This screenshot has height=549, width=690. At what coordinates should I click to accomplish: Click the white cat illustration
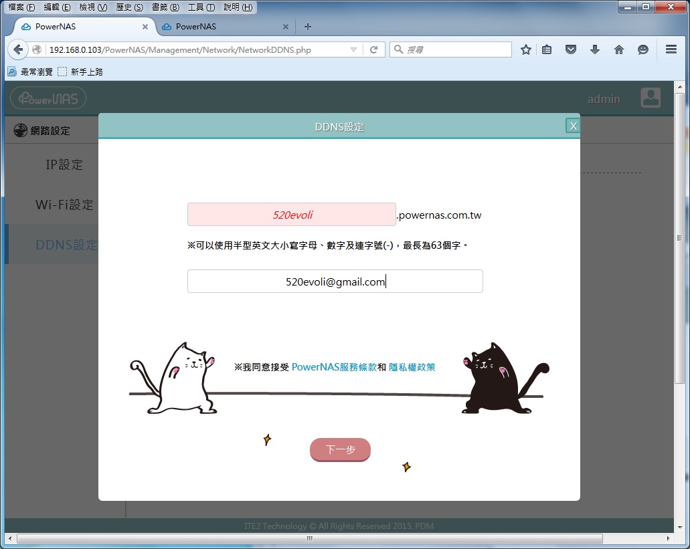(173, 378)
